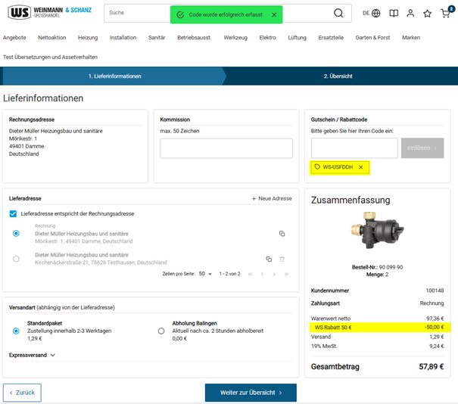Choose 'Abholung Balingen' pickup option
Screen dimensions: 458x404
(x=161, y=331)
